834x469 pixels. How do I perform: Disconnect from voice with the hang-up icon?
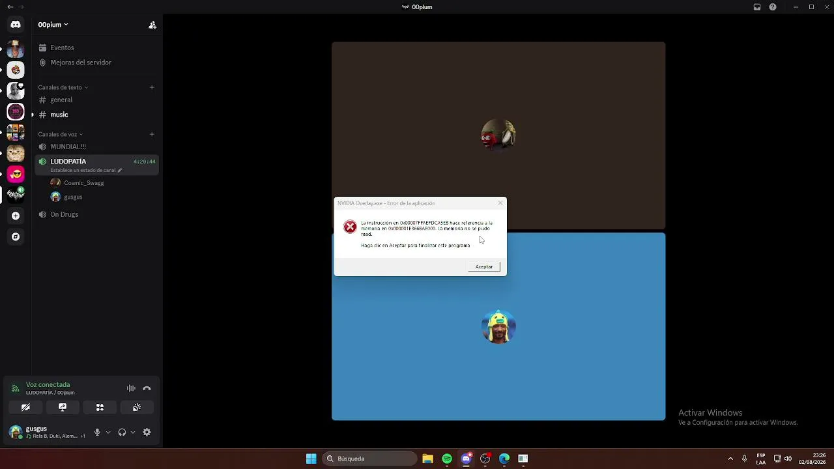click(147, 388)
